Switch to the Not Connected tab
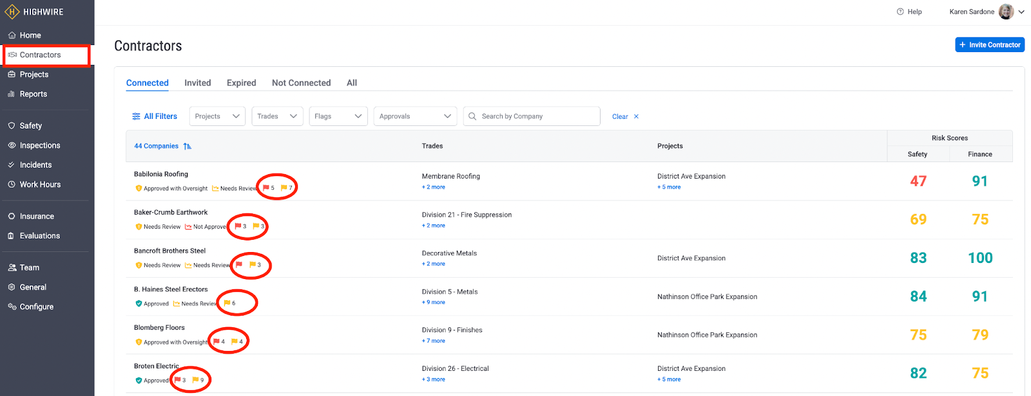The width and height of the screenshot is (1031, 396). pyautogui.click(x=302, y=83)
